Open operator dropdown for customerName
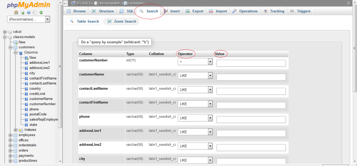 click(x=210, y=76)
